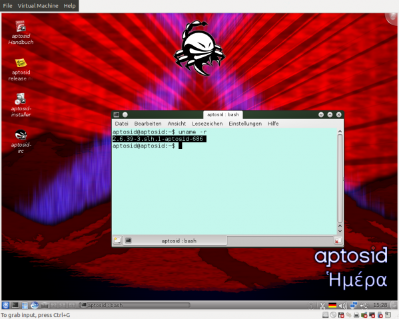Toggle the Konsole on-all-desktops pin button
This screenshot has width=399, height=319.
pyautogui.click(x=125, y=114)
